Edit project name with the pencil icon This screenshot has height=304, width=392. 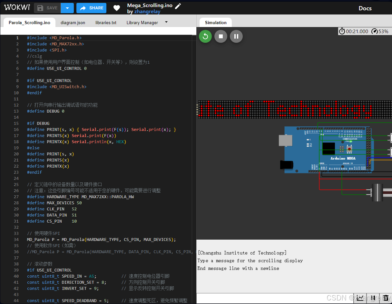click(x=178, y=6)
